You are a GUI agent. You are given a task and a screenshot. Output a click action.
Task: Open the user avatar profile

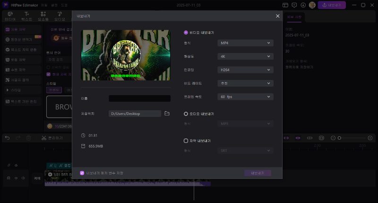click(312, 5)
